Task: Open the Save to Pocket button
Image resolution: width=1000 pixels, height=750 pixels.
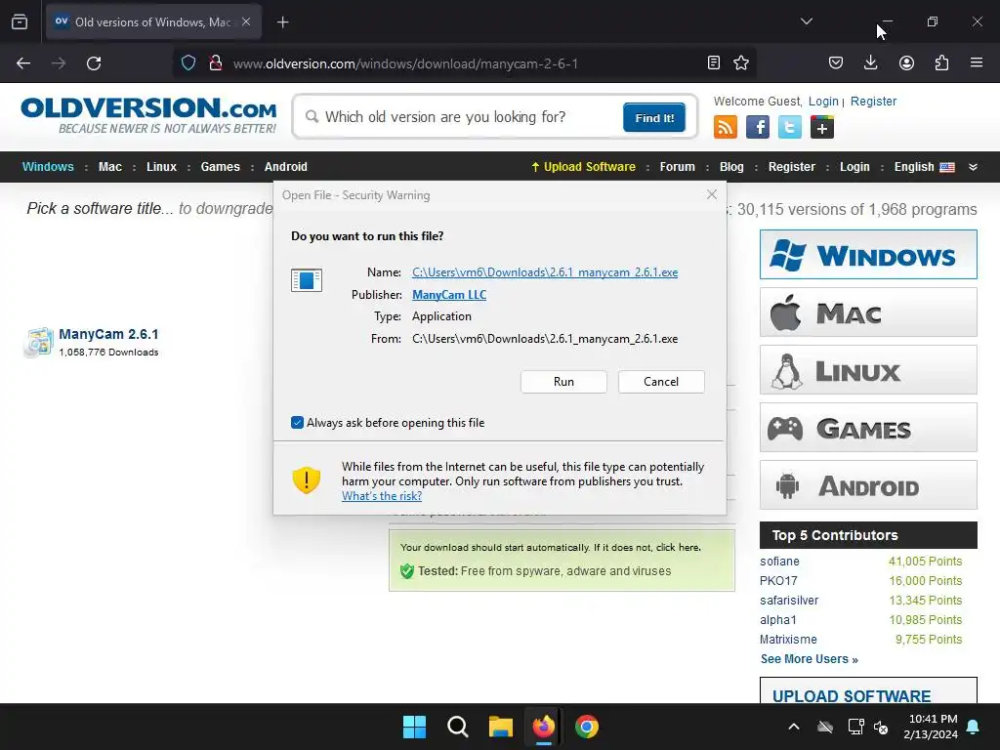Action: tap(836, 62)
